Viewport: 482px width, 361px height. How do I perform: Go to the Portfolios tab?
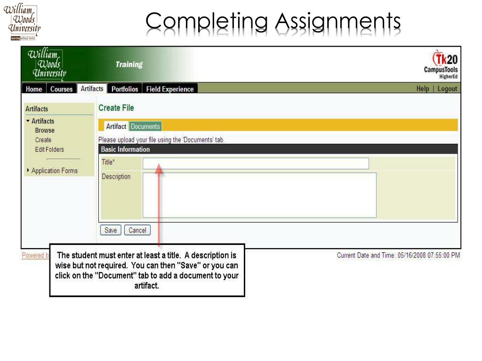tap(124, 89)
